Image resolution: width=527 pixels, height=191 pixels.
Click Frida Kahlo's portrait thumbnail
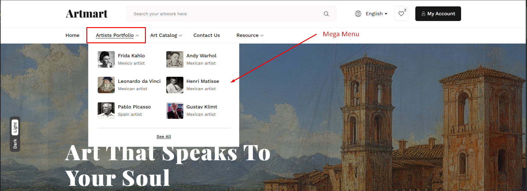coord(106,59)
